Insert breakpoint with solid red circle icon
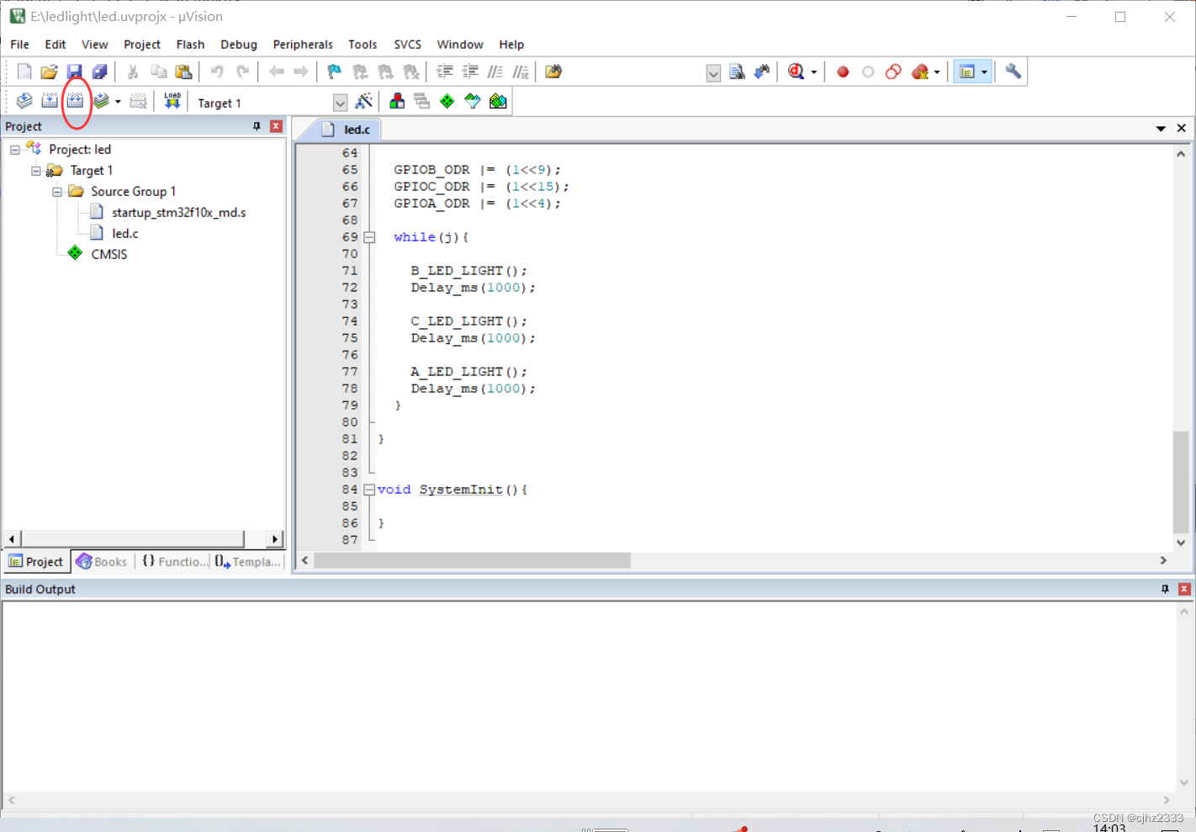This screenshot has height=832, width=1196. (843, 72)
